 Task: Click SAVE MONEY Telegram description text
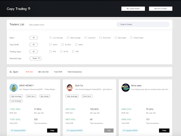pos(38,89)
